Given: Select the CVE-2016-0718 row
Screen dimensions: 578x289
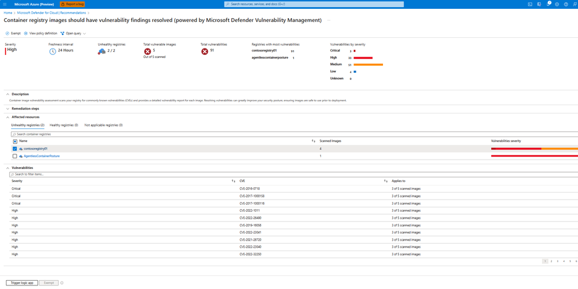Looking at the screenshot, I should (294, 189).
